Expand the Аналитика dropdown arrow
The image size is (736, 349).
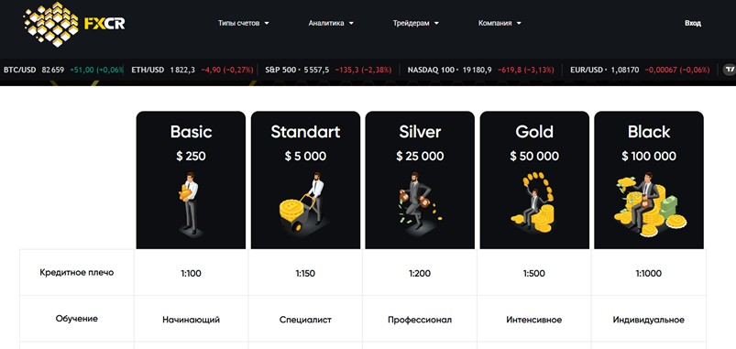351,23
